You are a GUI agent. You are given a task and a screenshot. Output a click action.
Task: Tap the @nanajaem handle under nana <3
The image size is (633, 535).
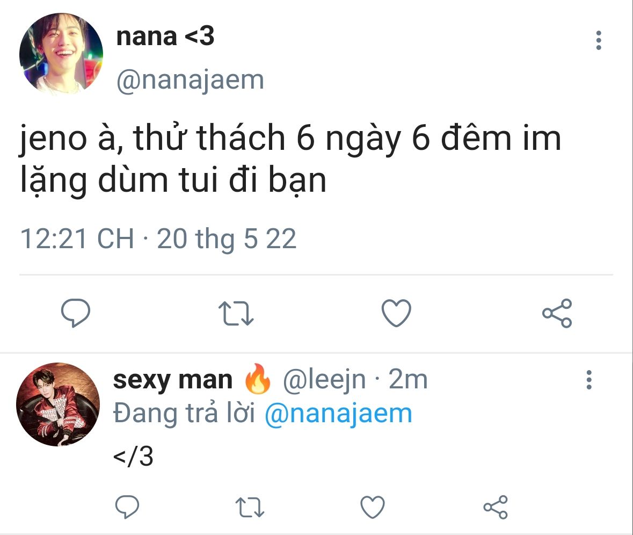point(190,80)
